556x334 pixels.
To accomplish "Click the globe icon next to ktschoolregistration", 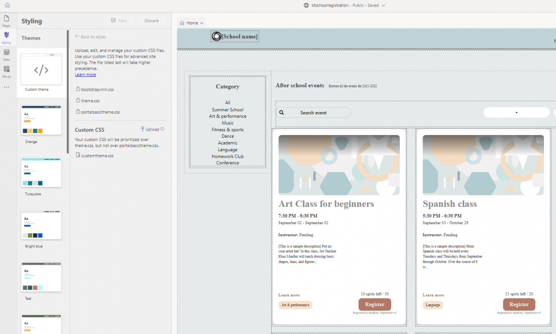I will click(305, 5).
